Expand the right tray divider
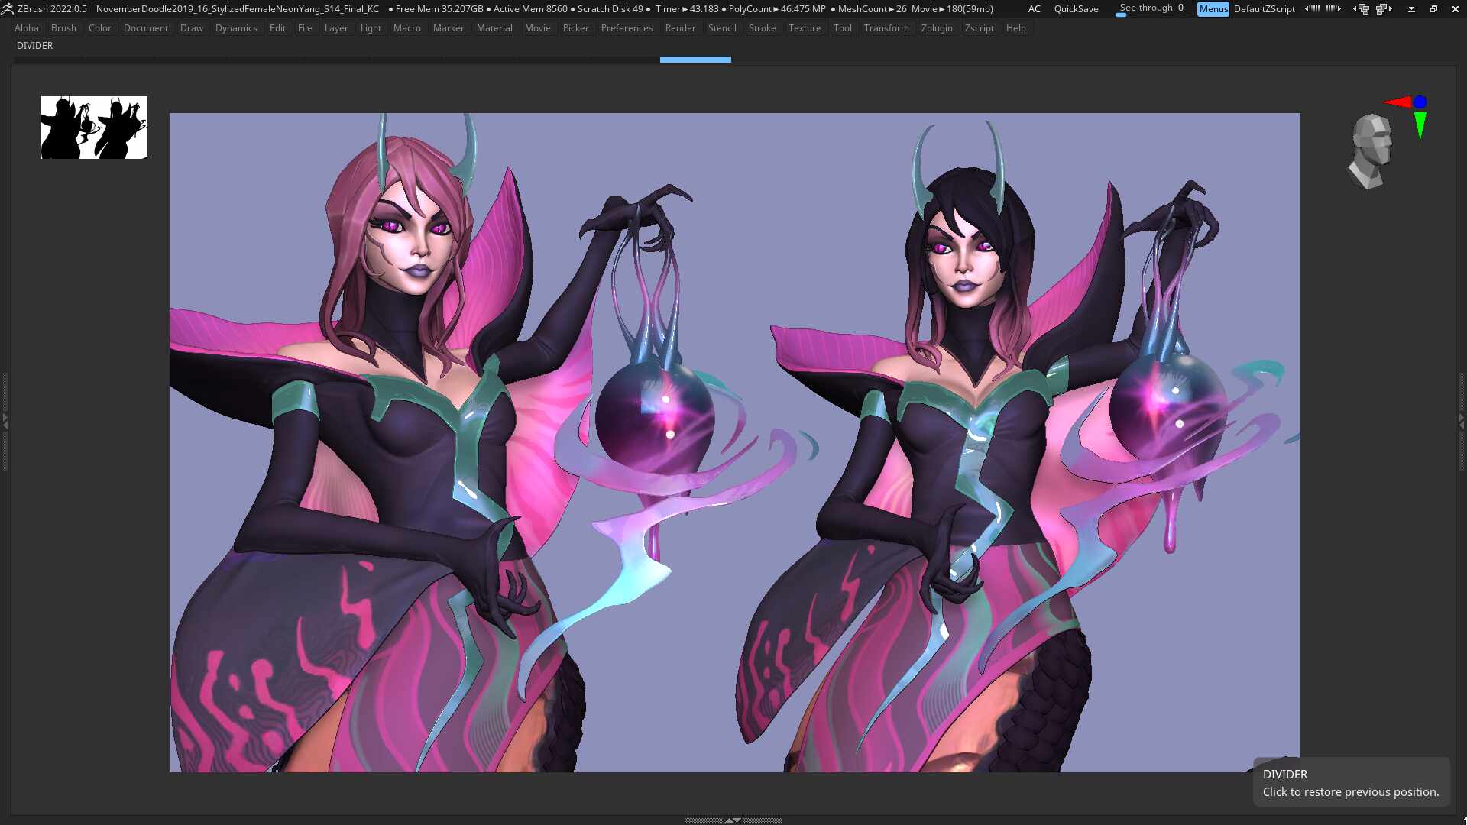 [x=1462, y=421]
